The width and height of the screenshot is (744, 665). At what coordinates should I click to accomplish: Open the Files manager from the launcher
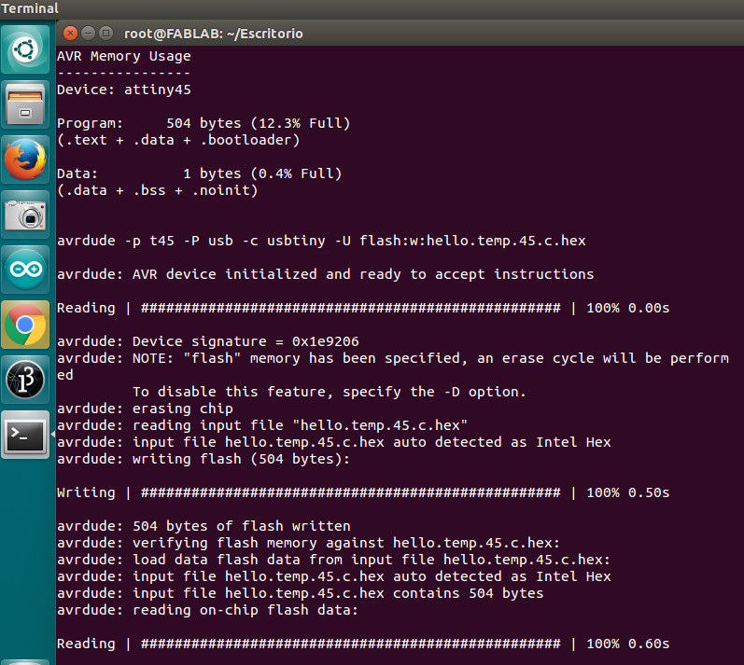click(x=25, y=104)
